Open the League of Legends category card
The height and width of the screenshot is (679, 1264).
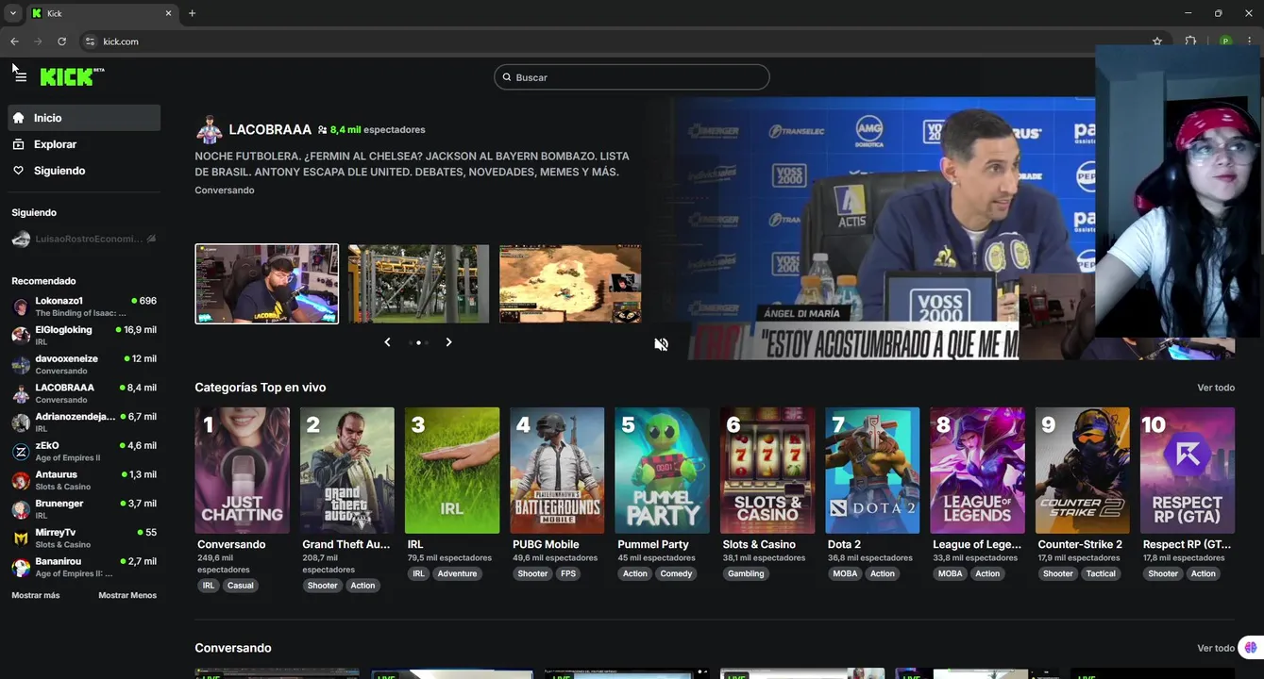(978, 471)
